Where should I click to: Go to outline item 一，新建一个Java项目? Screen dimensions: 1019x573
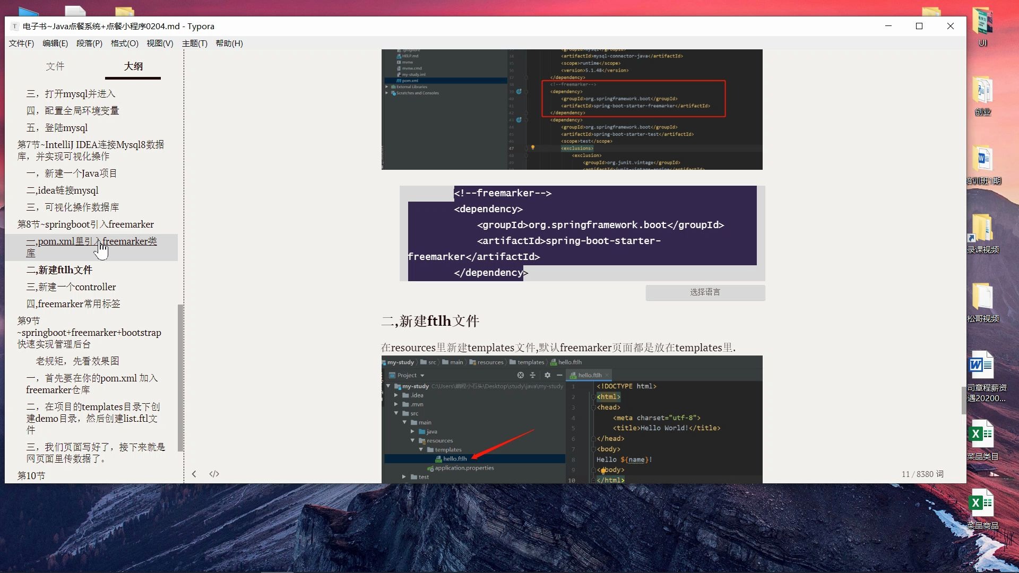[x=72, y=173]
